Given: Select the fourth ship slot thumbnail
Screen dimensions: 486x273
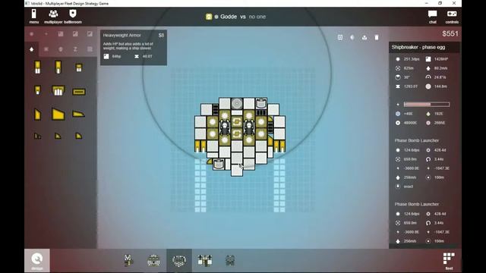Looking at the screenshot, I should point(205,260).
